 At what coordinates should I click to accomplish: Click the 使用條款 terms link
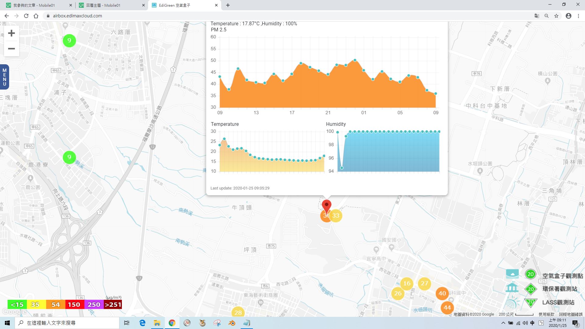tap(547, 314)
